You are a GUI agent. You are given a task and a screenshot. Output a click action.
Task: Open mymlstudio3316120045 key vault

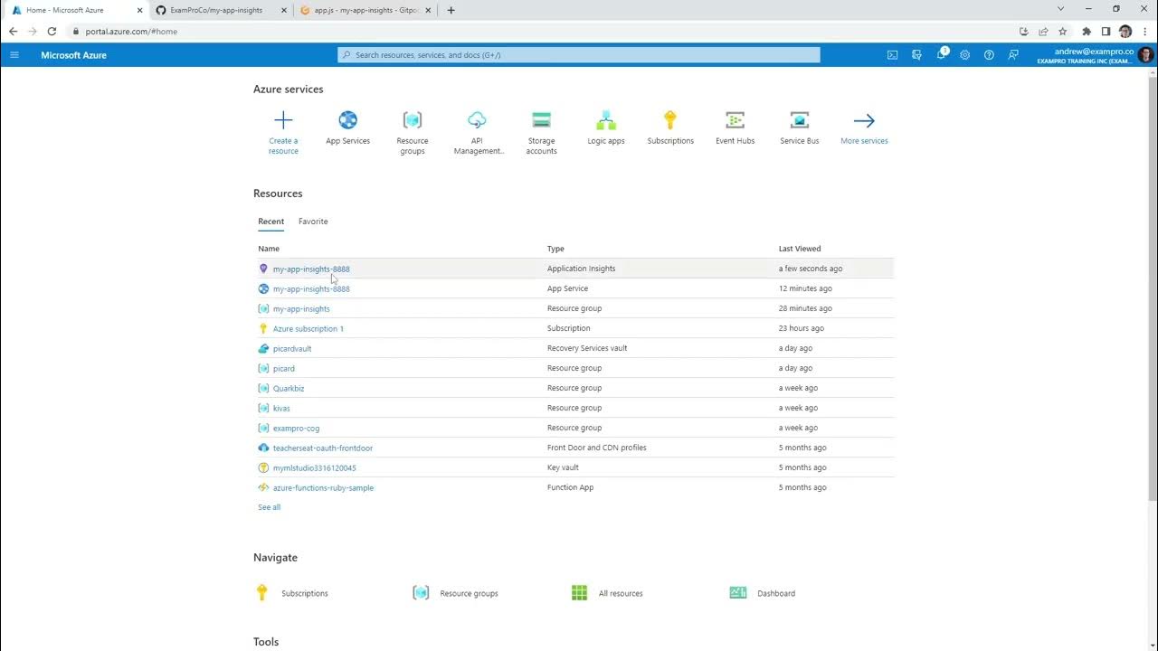coord(315,467)
